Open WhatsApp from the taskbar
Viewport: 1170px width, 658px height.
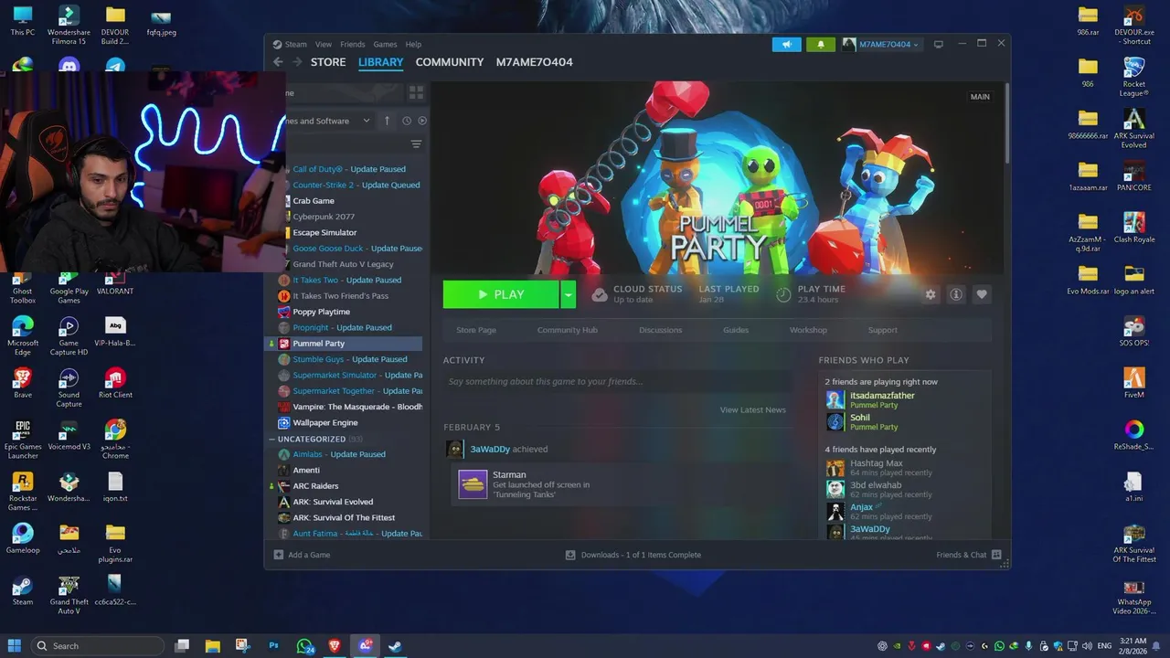(304, 646)
